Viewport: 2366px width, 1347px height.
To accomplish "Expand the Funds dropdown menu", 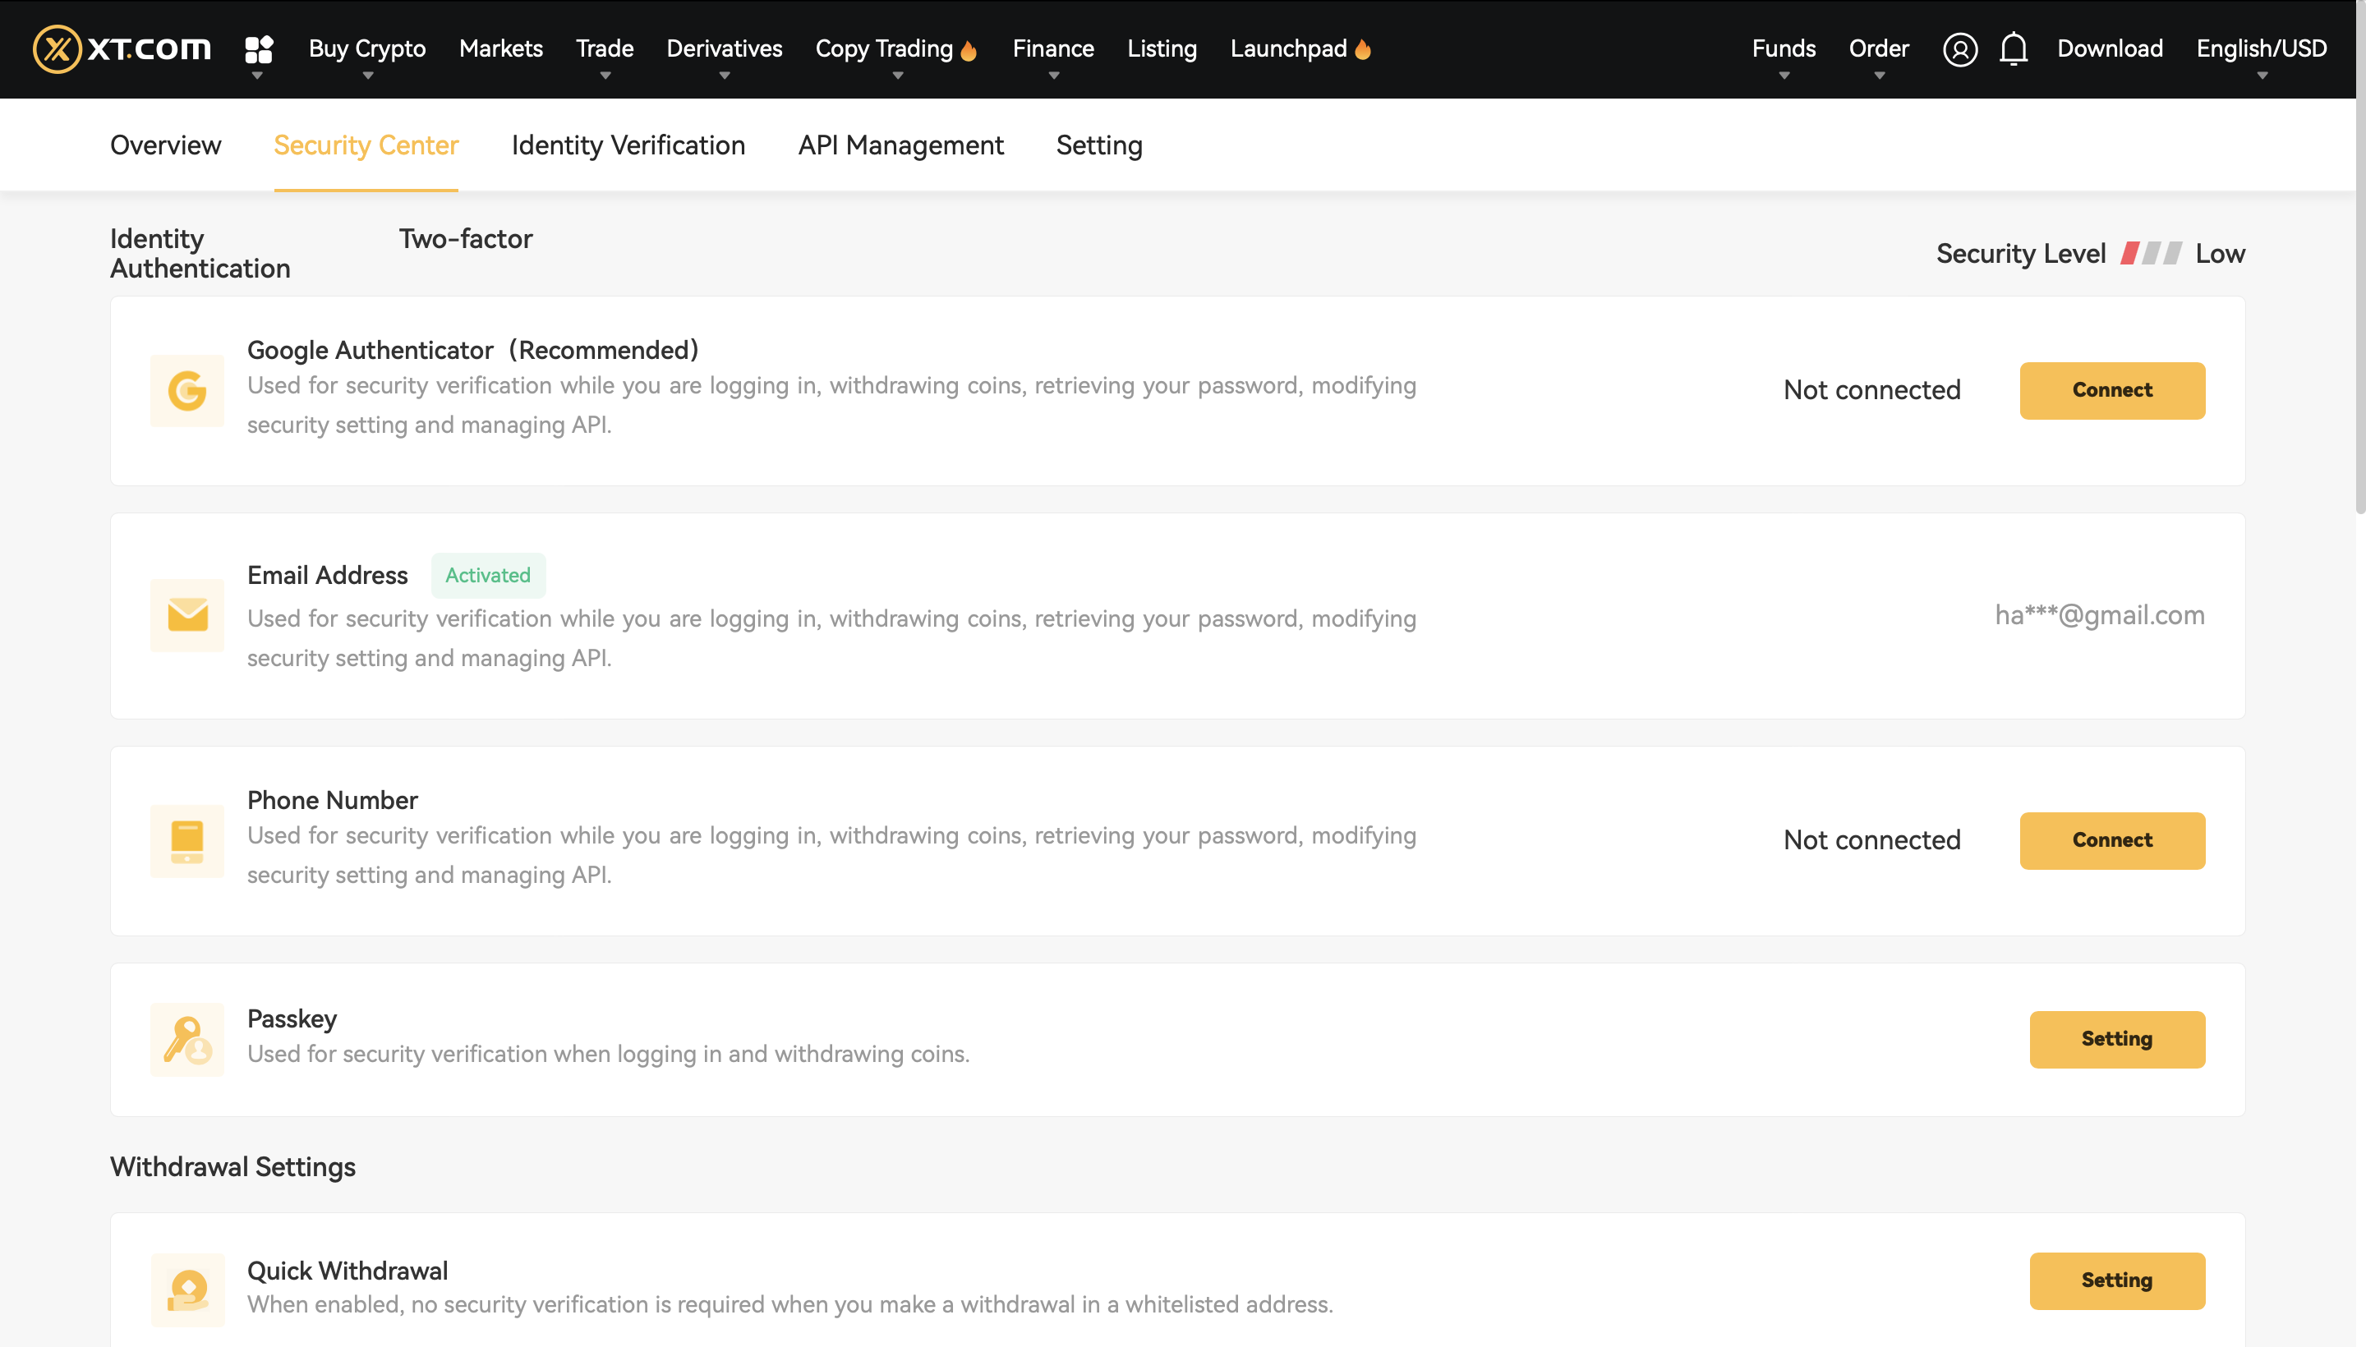I will pyautogui.click(x=1783, y=49).
